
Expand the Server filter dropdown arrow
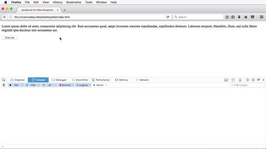[106, 85]
